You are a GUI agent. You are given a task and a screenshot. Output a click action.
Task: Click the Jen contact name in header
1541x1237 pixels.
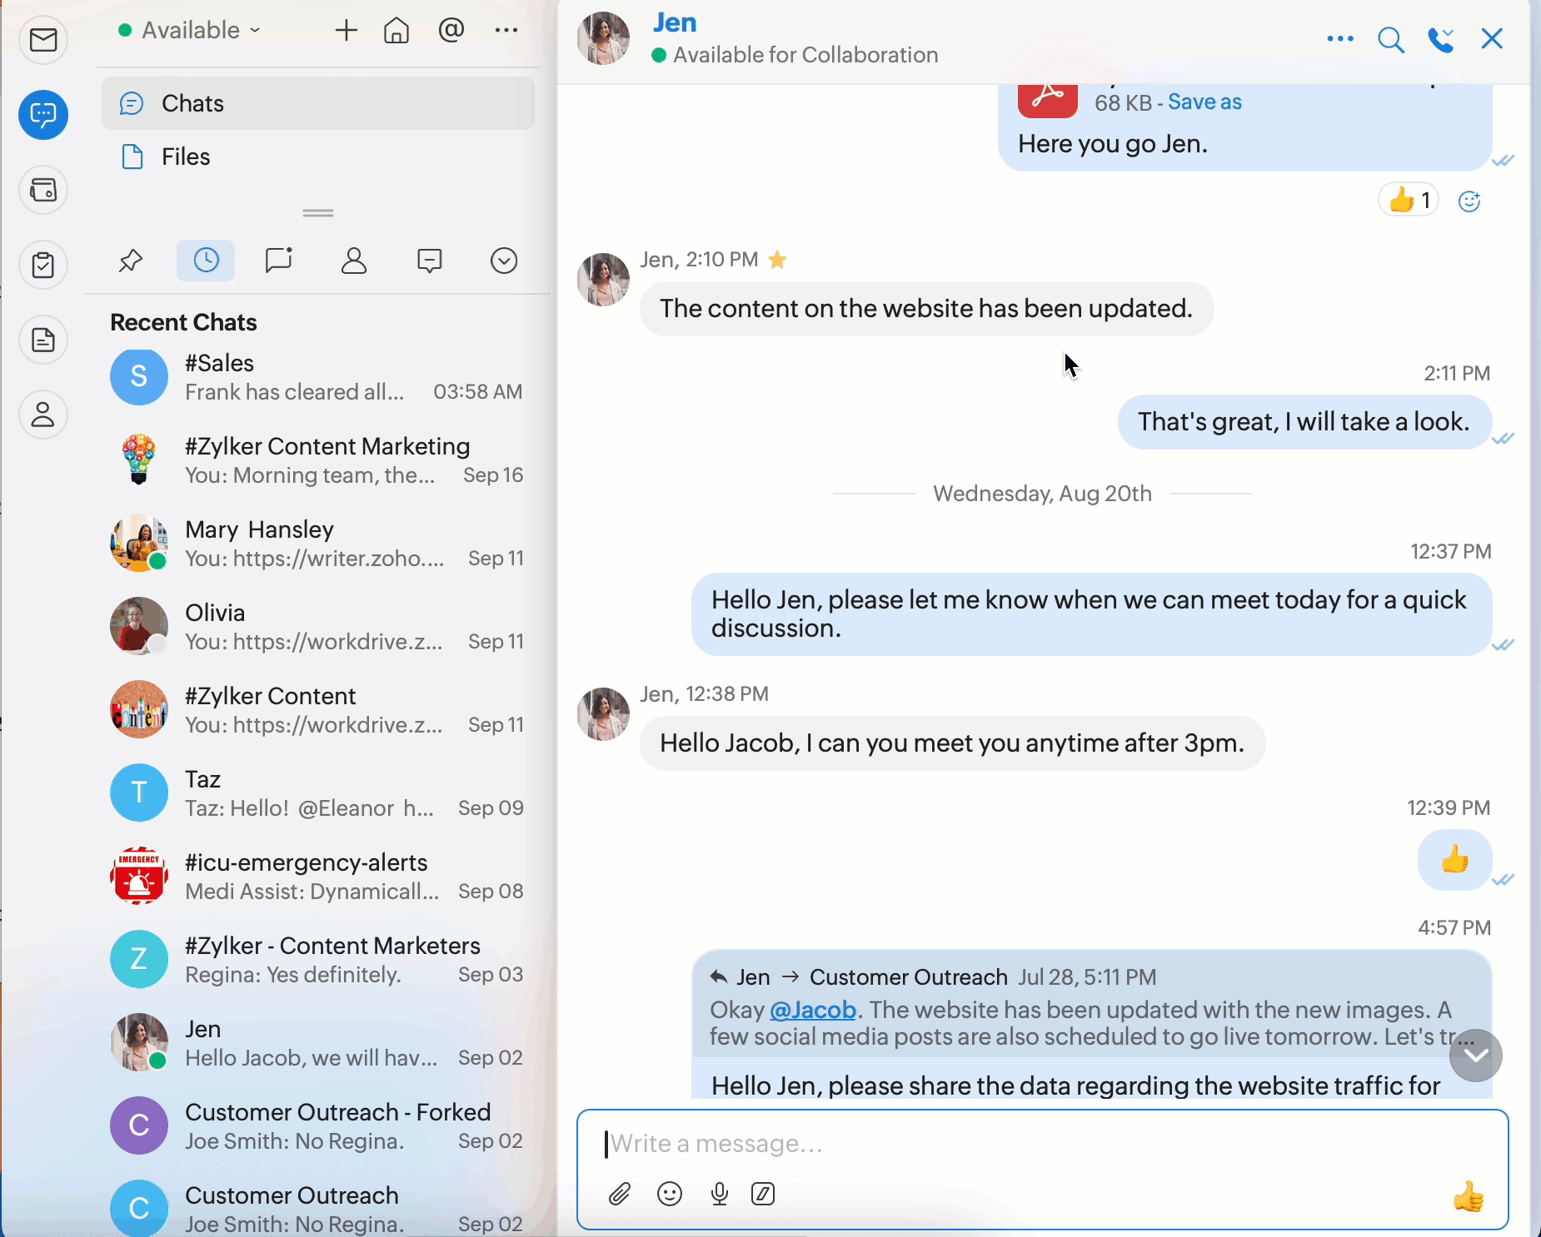pyautogui.click(x=675, y=22)
